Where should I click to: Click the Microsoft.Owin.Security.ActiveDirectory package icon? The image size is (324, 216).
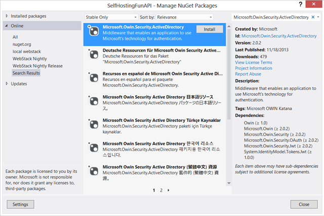tap(93, 31)
